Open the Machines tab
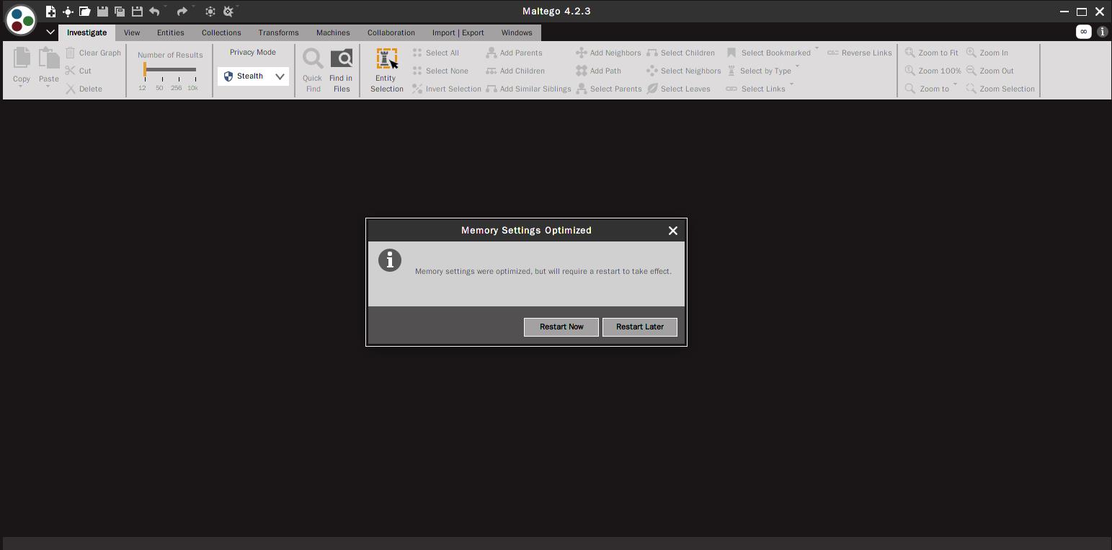 click(x=333, y=32)
